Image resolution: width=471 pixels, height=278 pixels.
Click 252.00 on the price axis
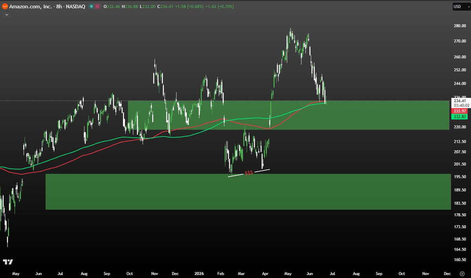(x=460, y=70)
